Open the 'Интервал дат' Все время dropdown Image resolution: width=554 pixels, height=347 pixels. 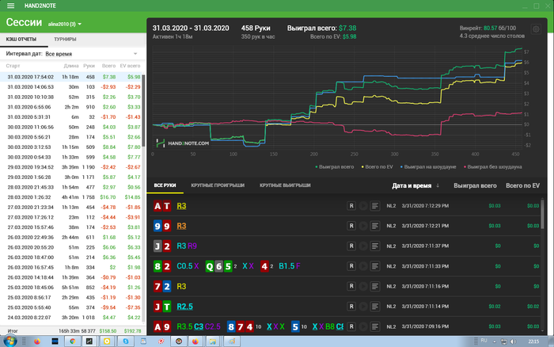[x=91, y=54]
